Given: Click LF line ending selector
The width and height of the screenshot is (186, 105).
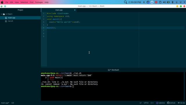Looking at the screenshot, I should click(140, 103).
